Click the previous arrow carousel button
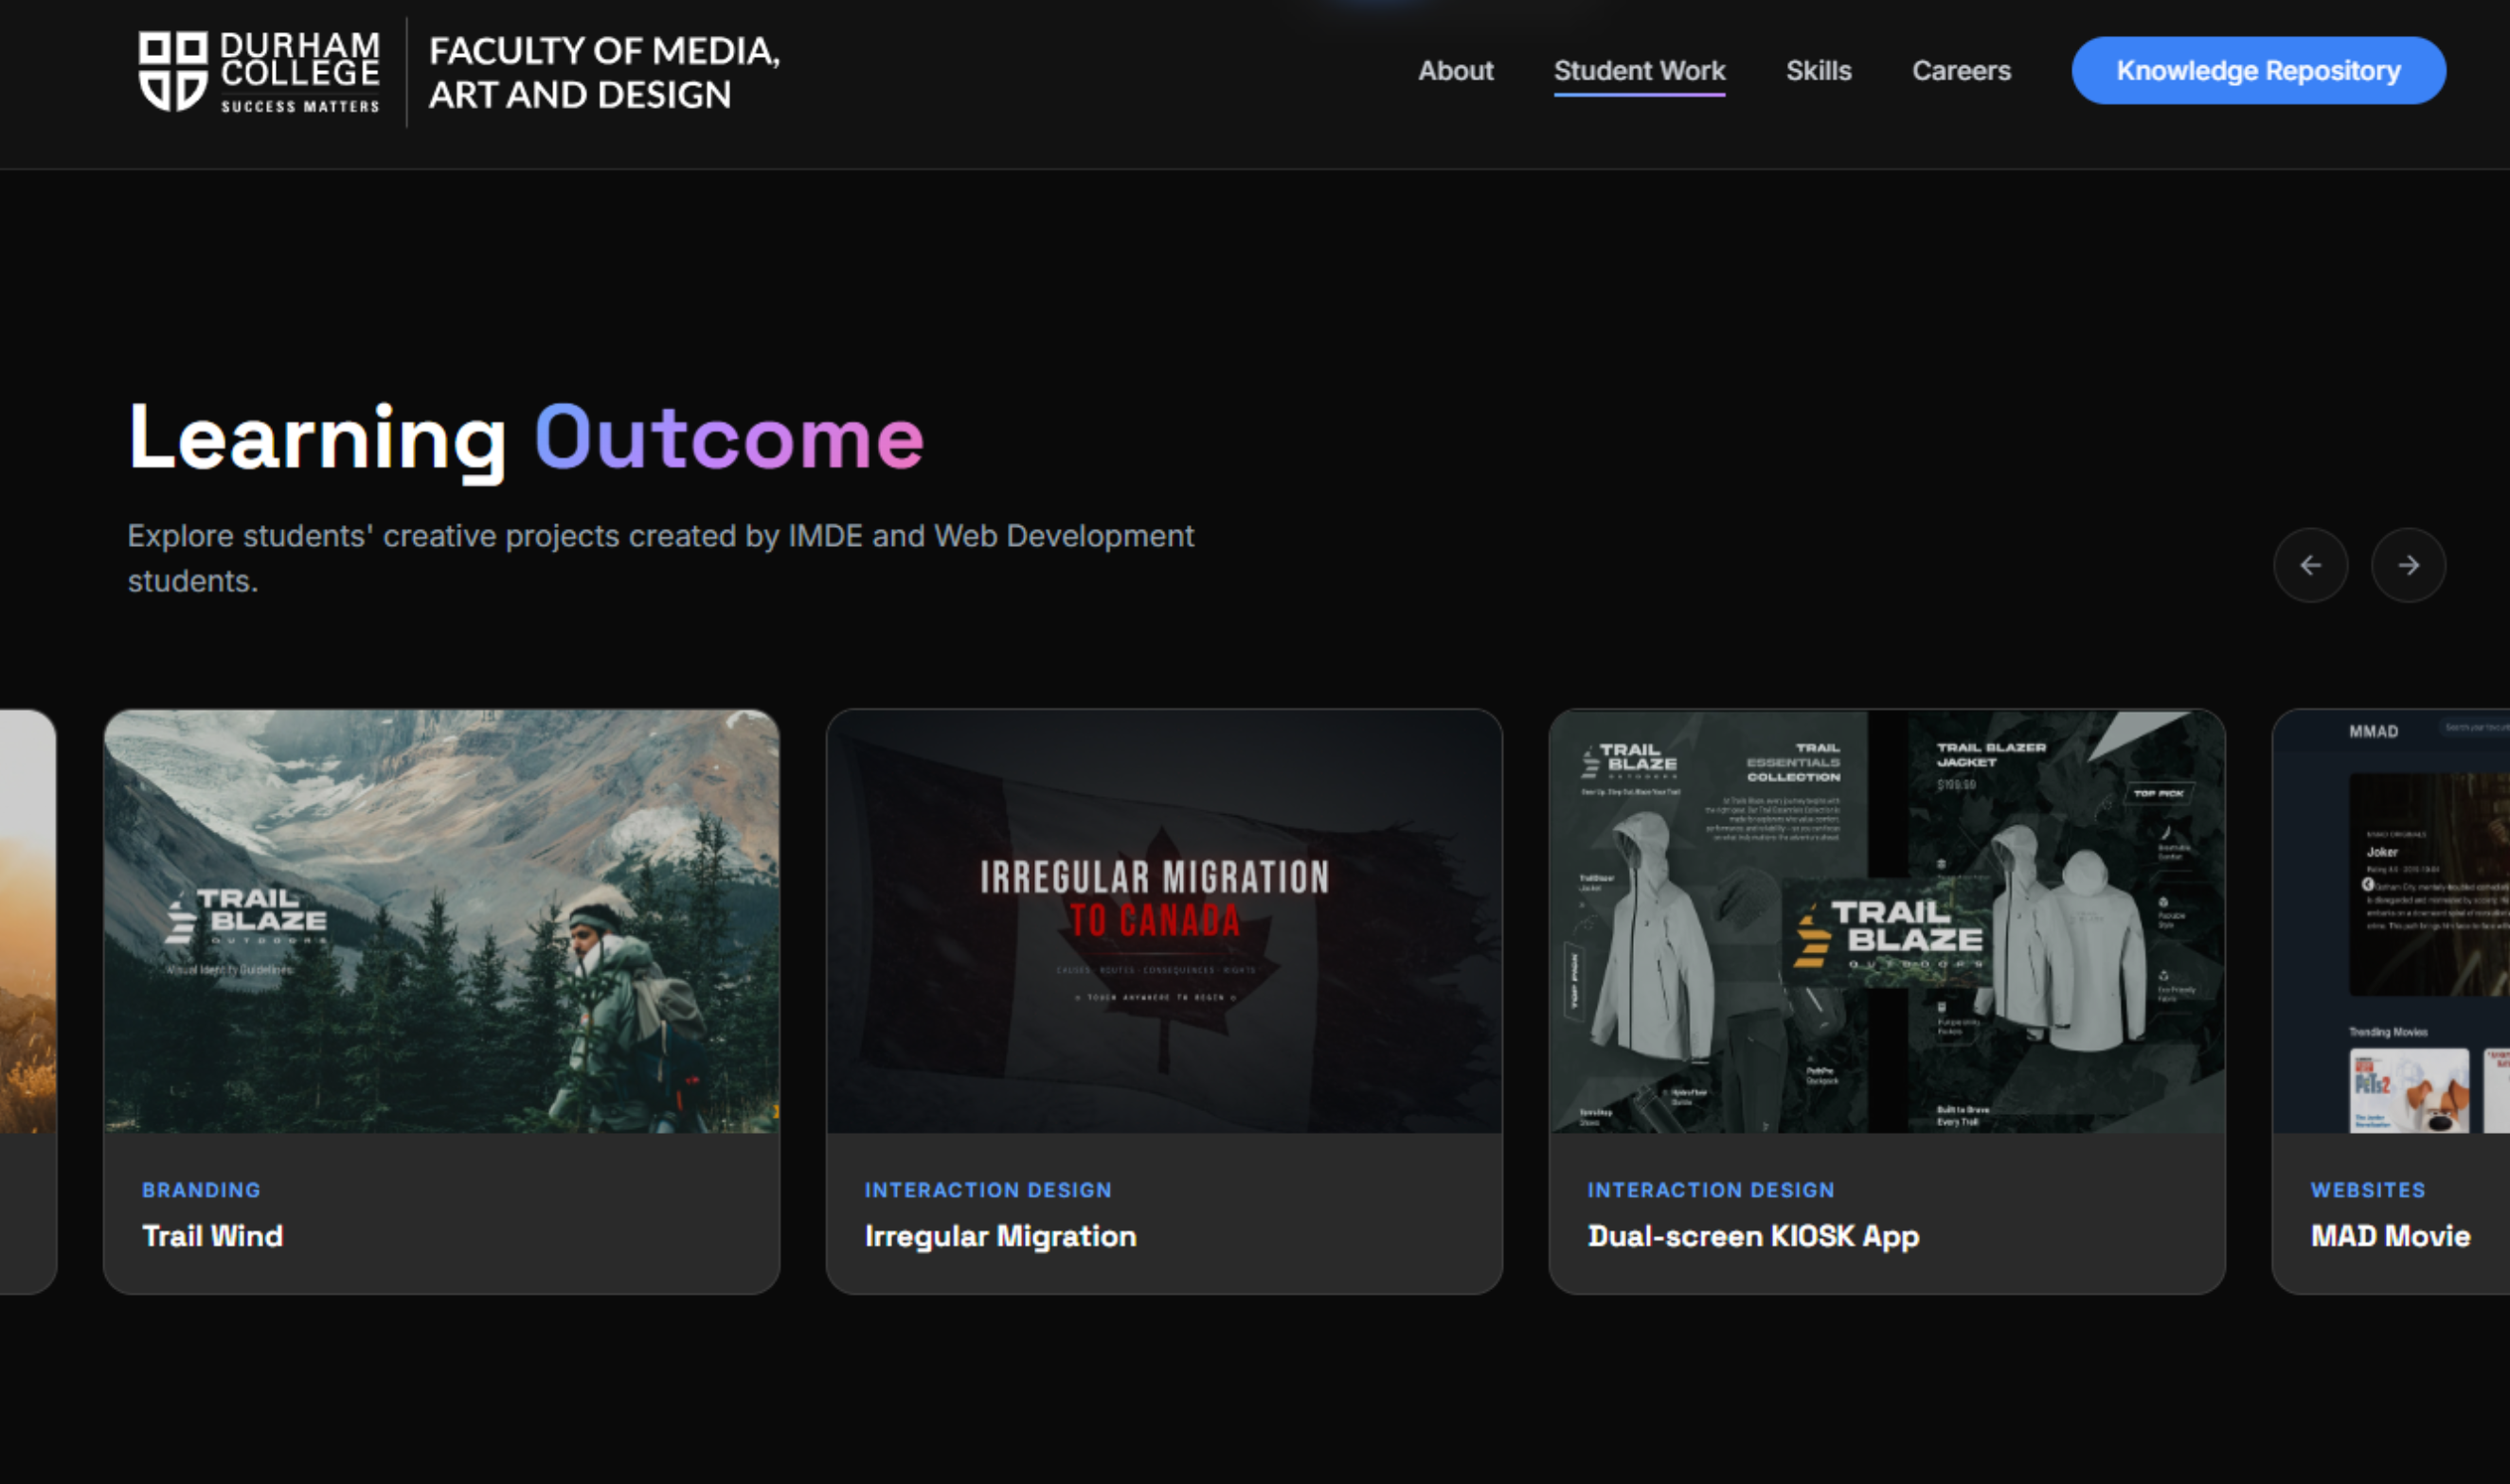Image resolution: width=2510 pixels, height=1484 pixels. point(2310,565)
